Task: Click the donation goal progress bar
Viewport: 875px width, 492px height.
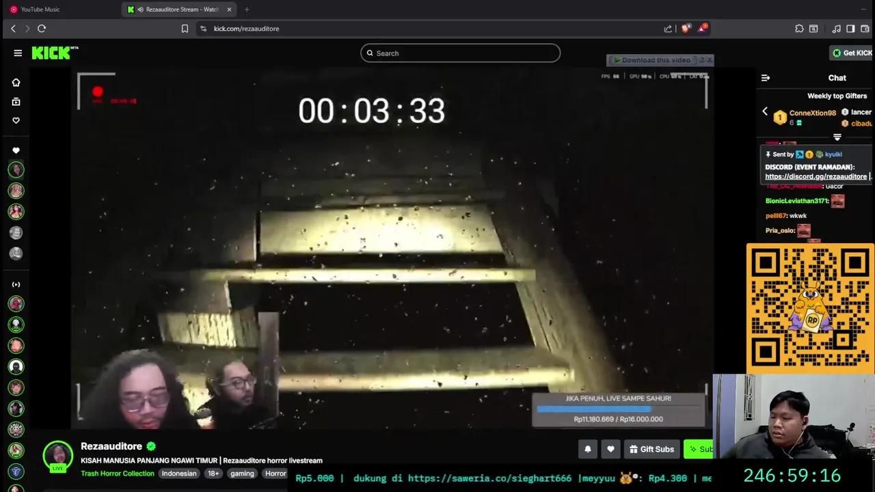Action: click(618, 409)
